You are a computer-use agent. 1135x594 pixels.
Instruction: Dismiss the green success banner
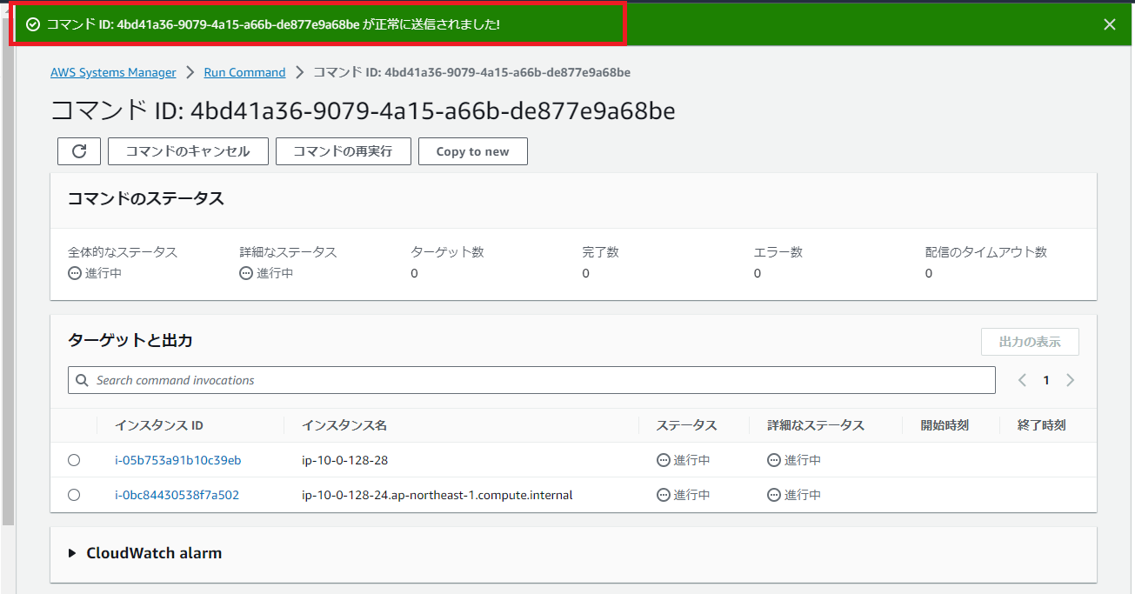(1109, 24)
